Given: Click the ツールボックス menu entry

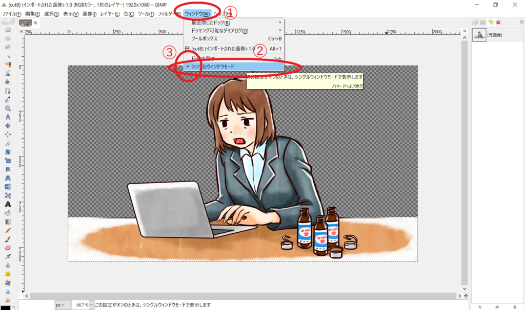Looking at the screenshot, I should coord(234,39).
